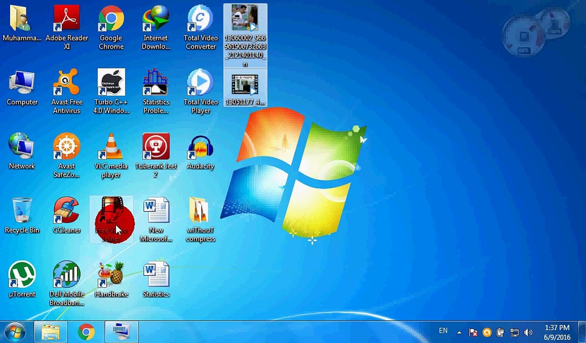Open the volume speaker tray icon
Image resolution: width=586 pixels, height=343 pixels.
point(528,333)
